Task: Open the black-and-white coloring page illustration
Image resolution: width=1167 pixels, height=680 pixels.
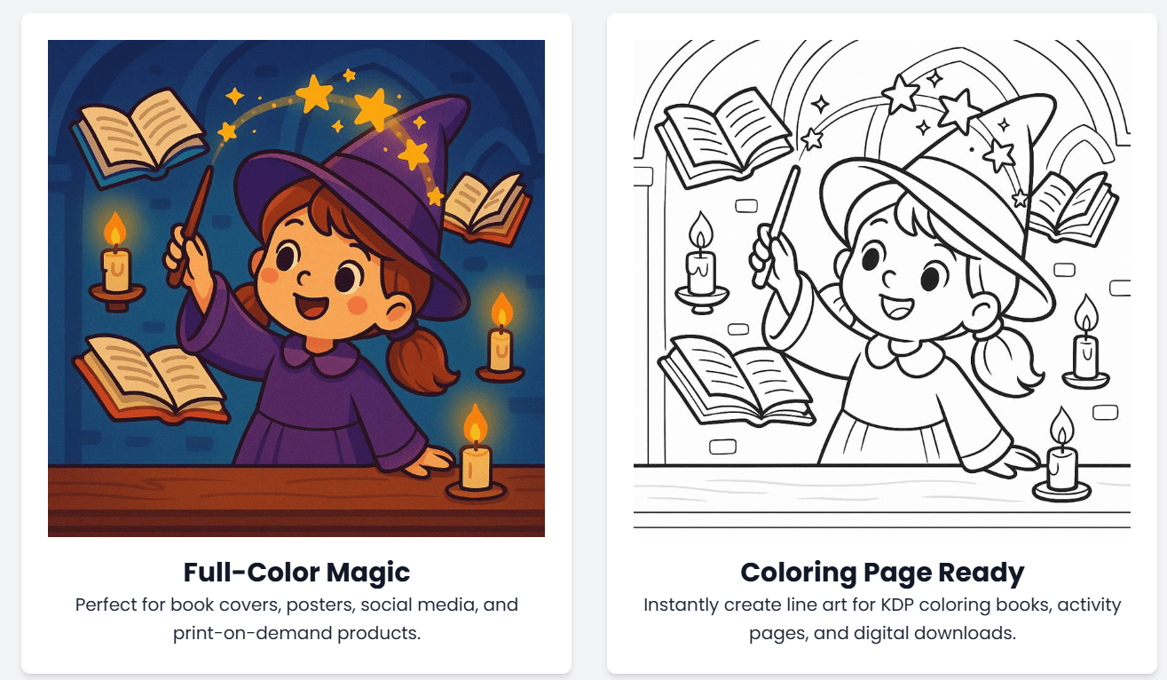Action: [x=881, y=288]
